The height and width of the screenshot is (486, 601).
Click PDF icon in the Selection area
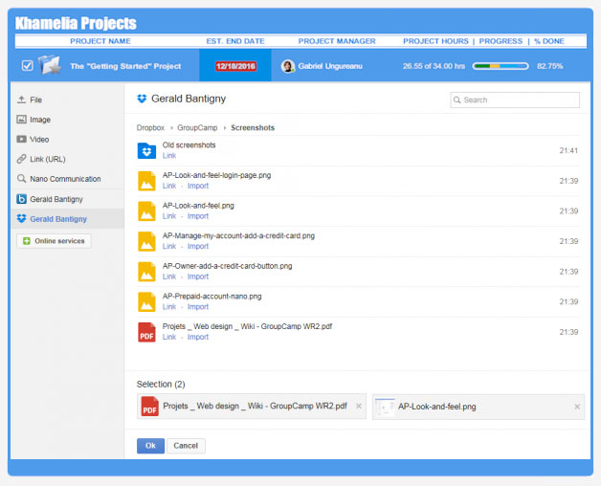coord(149,407)
